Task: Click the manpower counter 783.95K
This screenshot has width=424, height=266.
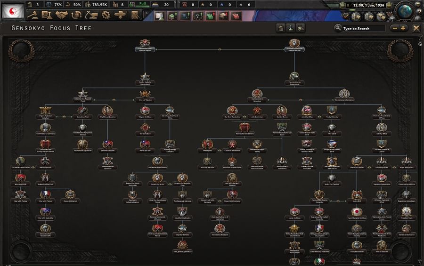Action: pos(96,4)
